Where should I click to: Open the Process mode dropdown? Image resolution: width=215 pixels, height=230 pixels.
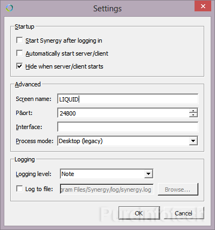(x=128, y=141)
